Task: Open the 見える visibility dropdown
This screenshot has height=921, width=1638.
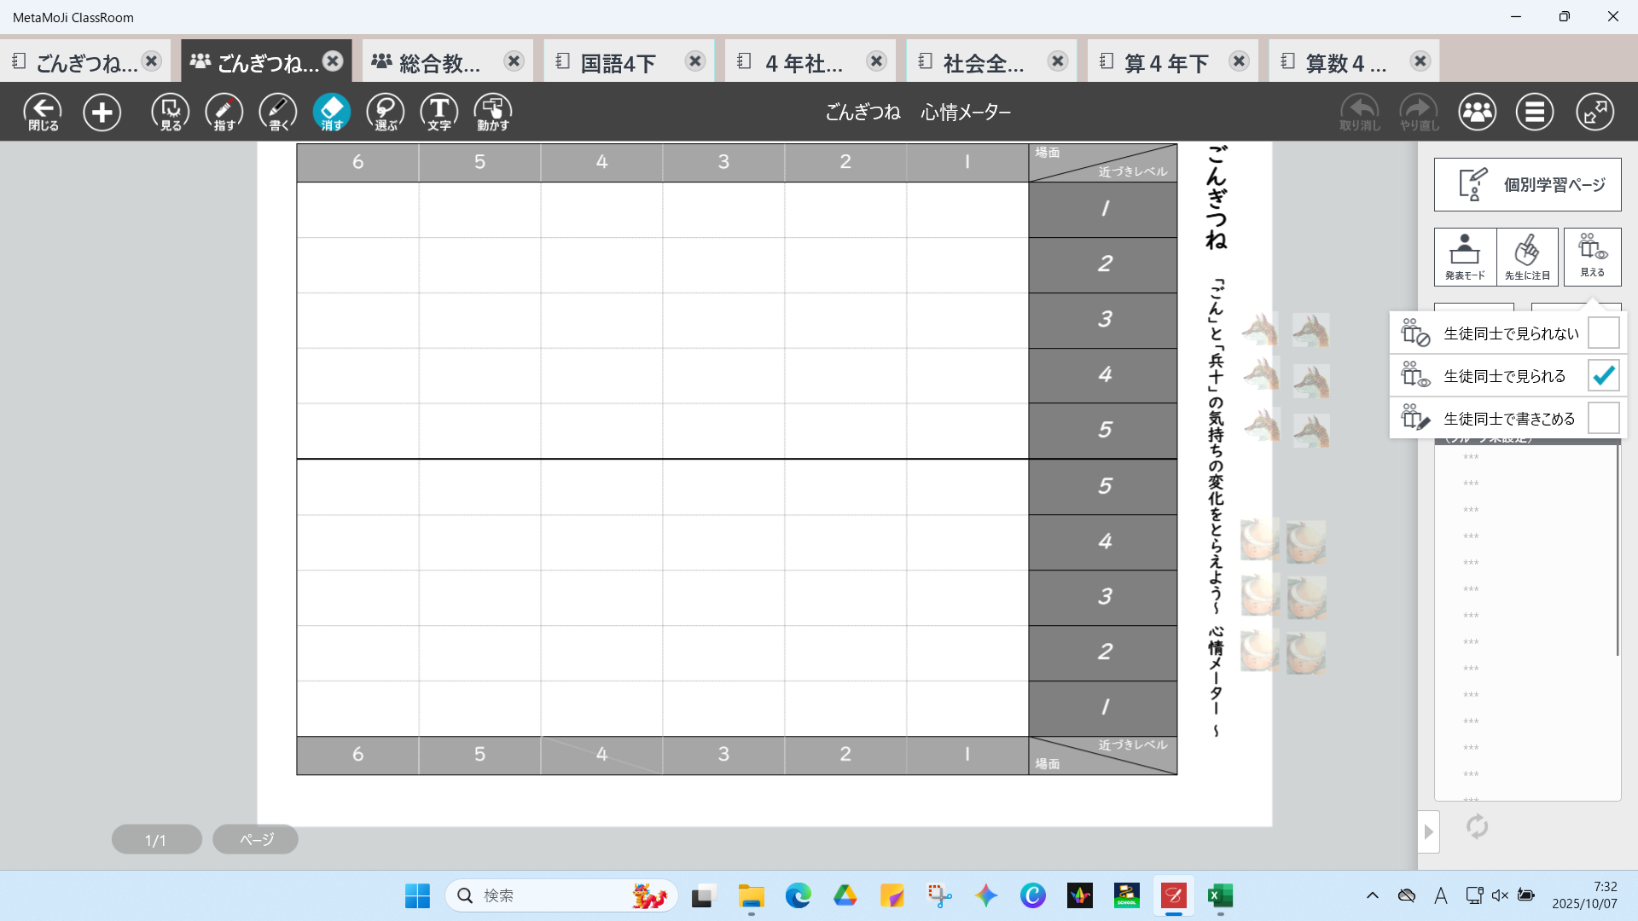Action: [x=1592, y=257]
